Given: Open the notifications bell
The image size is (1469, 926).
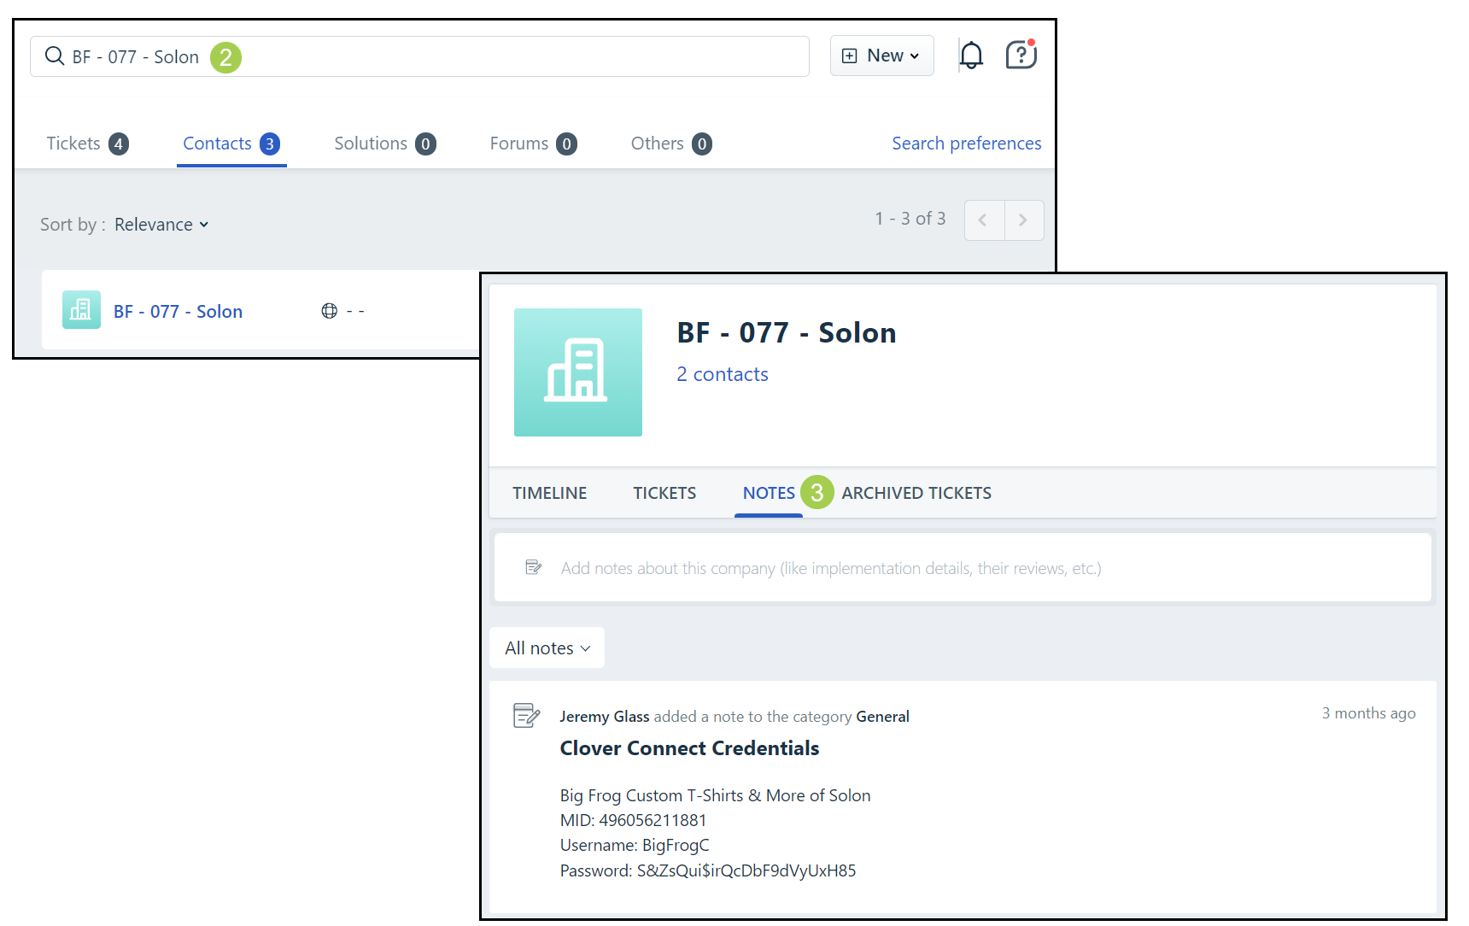Looking at the screenshot, I should [971, 56].
